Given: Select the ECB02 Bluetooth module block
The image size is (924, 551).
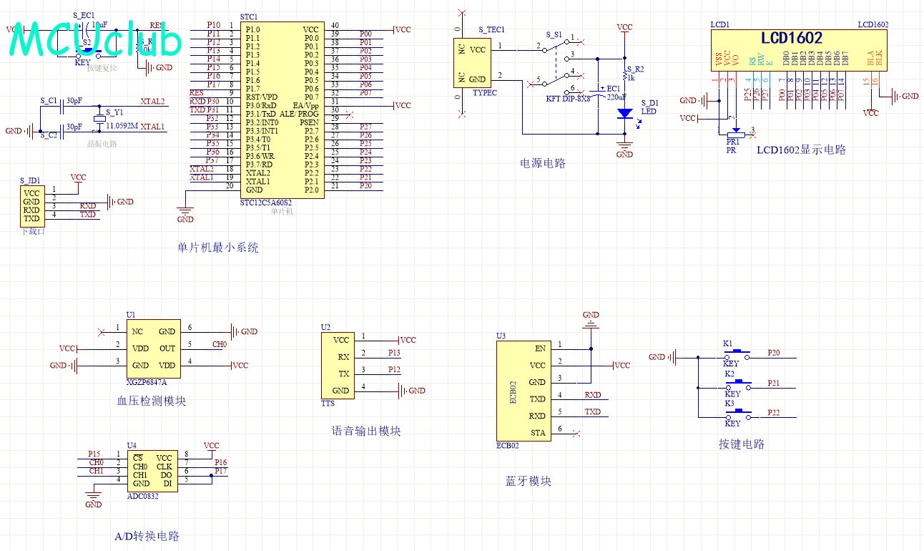Looking at the screenshot, I should click(x=524, y=391).
